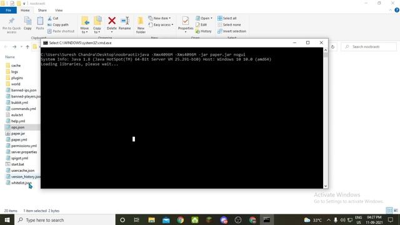Screen dimensions: 400x225
Task: Open the Windows Start menu
Action: pyautogui.click(x=7, y=219)
